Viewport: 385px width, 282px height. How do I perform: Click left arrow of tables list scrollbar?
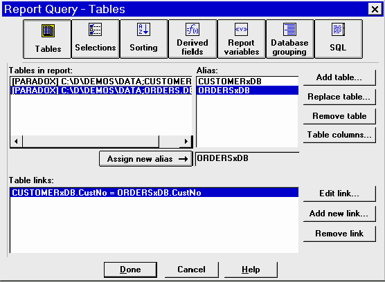click(x=16, y=142)
